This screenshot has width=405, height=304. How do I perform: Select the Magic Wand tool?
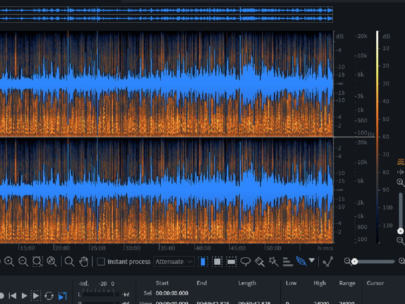point(273,261)
